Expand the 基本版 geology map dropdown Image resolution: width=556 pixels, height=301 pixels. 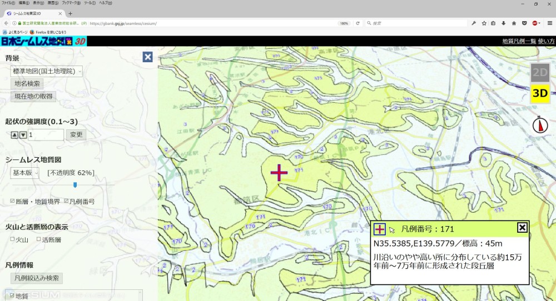(x=24, y=173)
